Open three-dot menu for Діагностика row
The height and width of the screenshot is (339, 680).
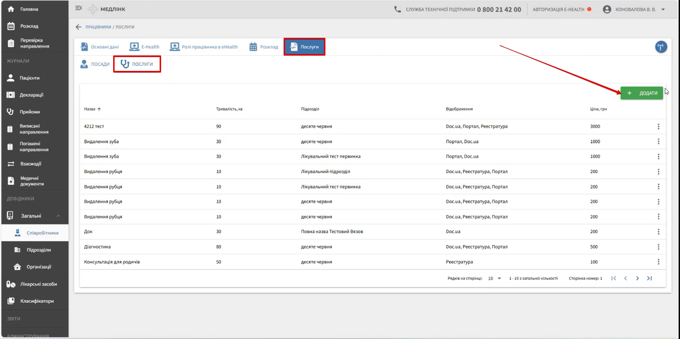[x=658, y=247]
